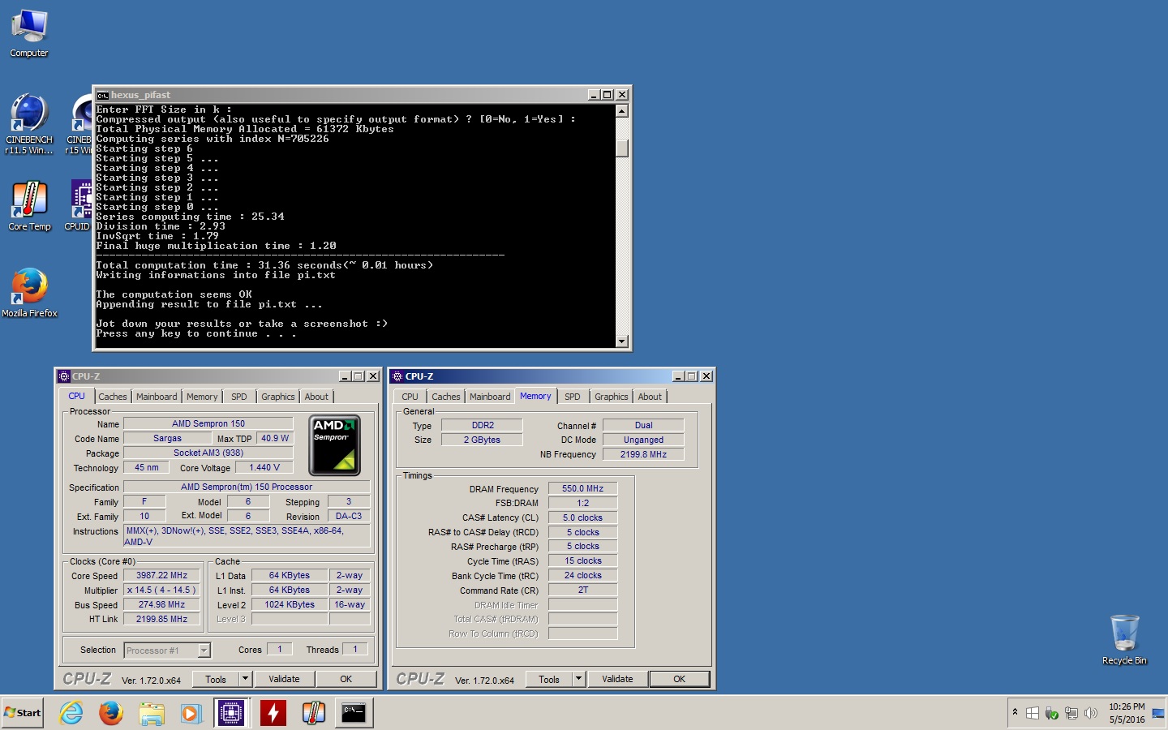Click the hexus_pifast console title icon
Screen dimensions: 1168x730
click(x=102, y=95)
